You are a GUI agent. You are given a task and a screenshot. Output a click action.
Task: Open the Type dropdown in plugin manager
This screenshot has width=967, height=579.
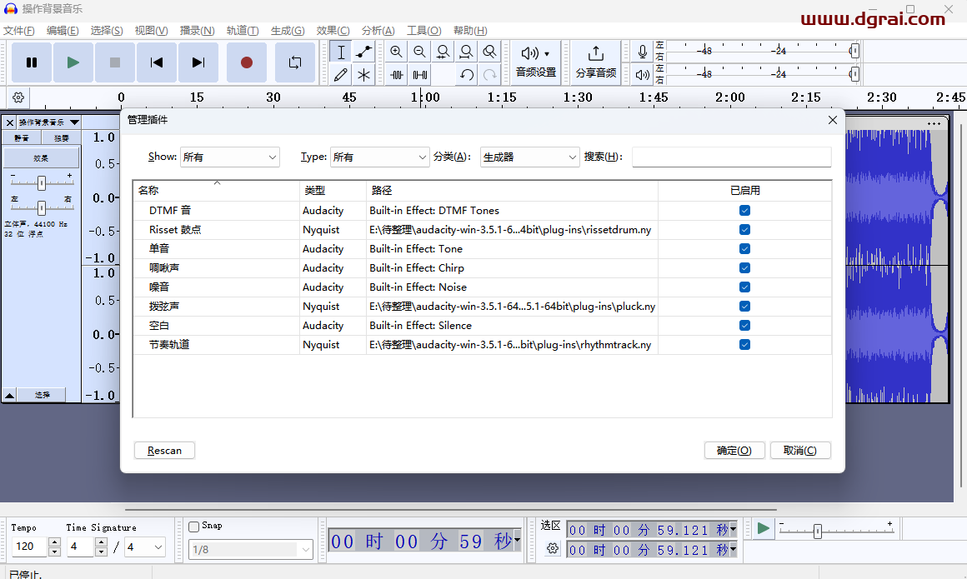tap(380, 157)
